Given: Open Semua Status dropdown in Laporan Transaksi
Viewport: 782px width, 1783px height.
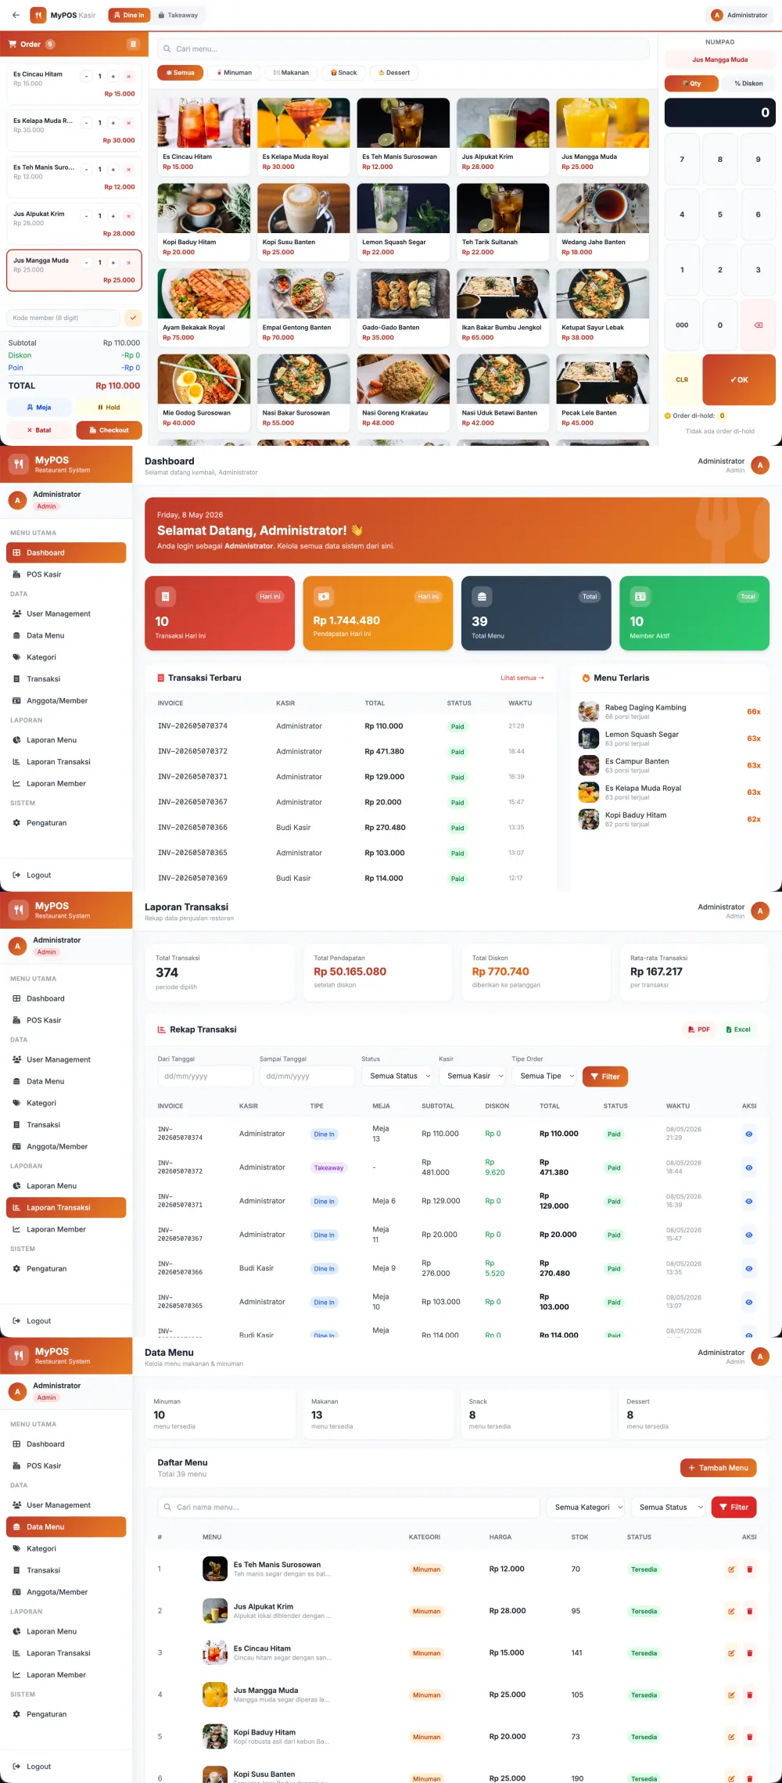Looking at the screenshot, I should (x=398, y=1076).
